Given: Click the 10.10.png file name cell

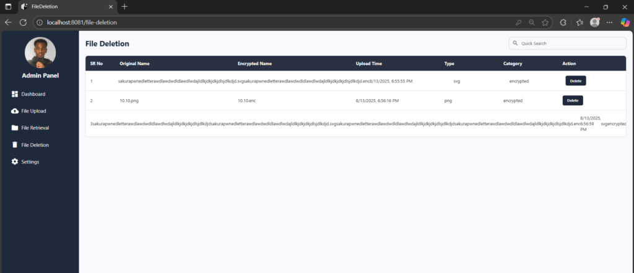Looking at the screenshot, I should click(129, 101).
